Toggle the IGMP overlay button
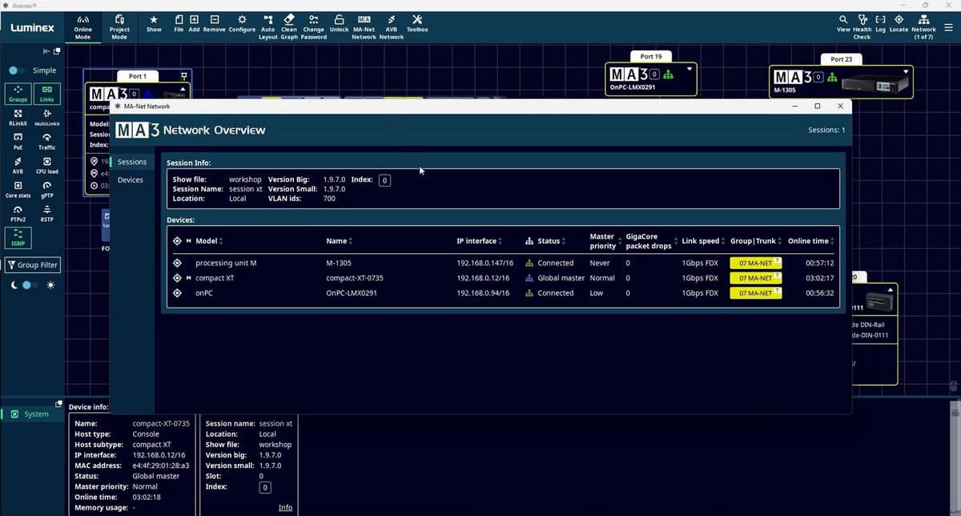Viewport: 961px width, 516px height. [x=18, y=238]
